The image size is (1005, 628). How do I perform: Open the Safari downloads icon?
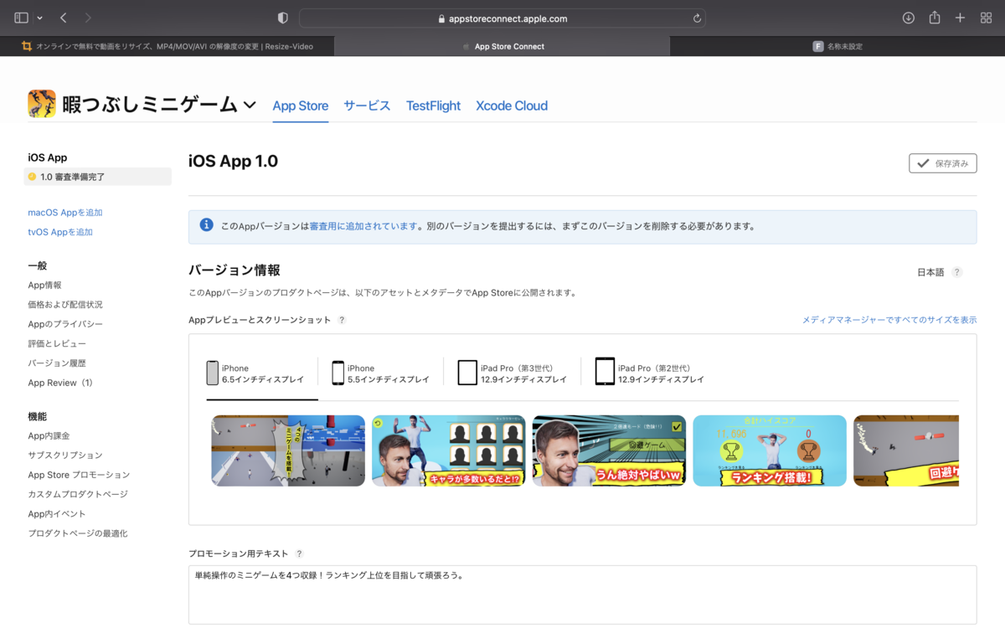[909, 18]
